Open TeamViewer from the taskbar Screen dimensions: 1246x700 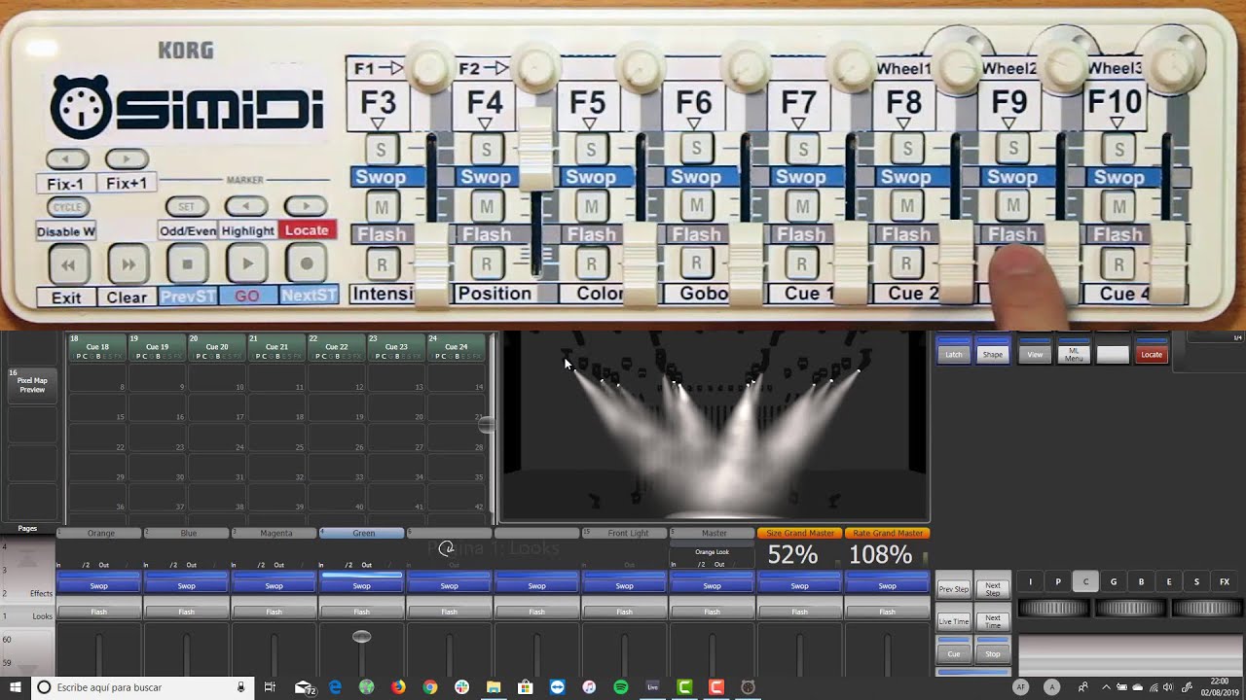[x=557, y=687]
